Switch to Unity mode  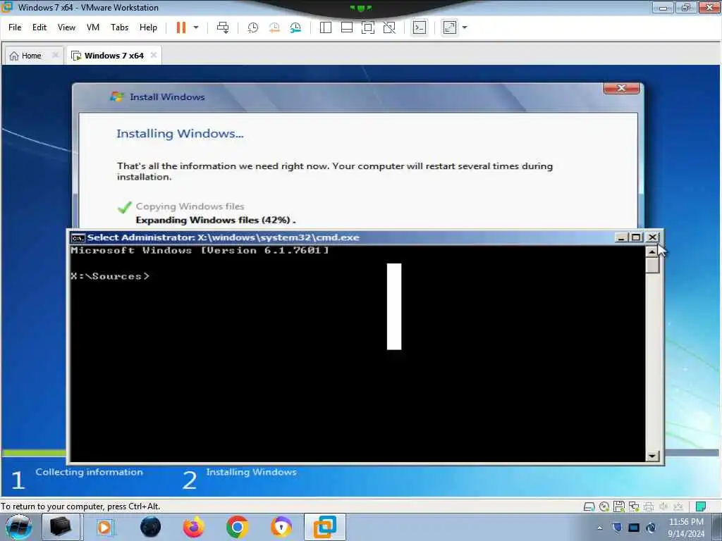(x=389, y=27)
